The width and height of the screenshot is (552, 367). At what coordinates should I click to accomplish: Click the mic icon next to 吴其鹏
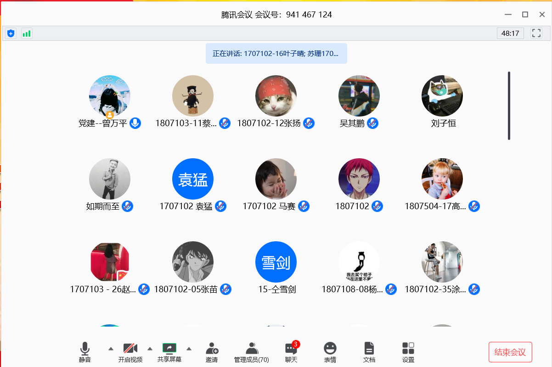point(373,123)
